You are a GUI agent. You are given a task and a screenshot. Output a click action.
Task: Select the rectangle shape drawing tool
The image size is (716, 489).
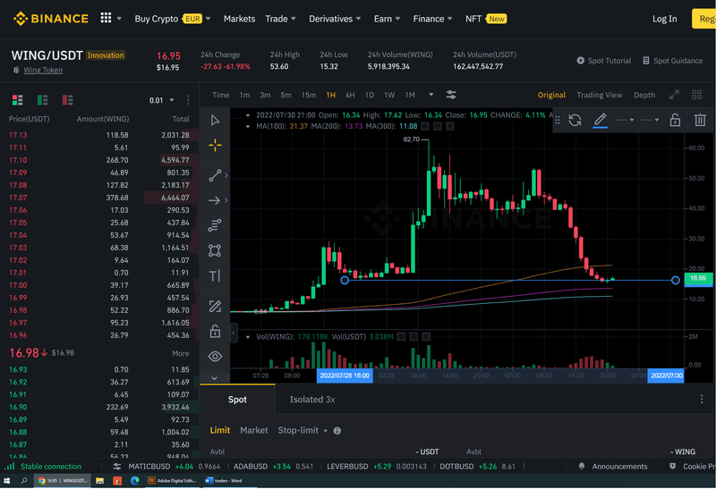(x=215, y=250)
